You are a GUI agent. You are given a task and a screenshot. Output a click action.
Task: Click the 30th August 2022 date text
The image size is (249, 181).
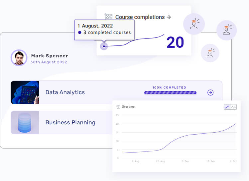(49, 62)
